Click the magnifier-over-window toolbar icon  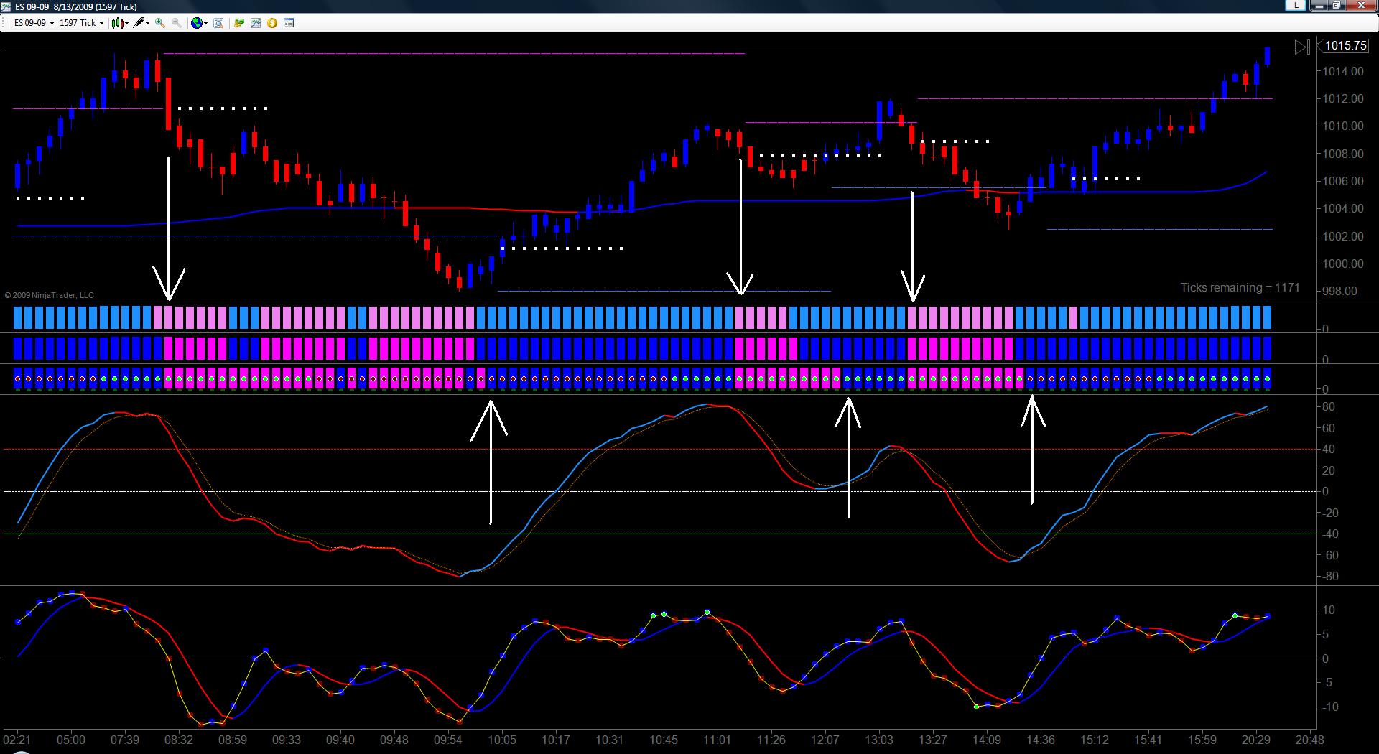pyautogui.click(x=218, y=23)
